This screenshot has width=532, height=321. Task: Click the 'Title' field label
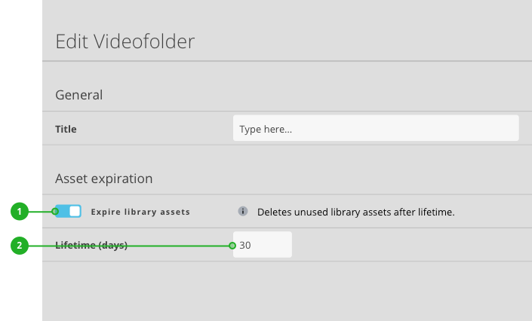coord(66,129)
